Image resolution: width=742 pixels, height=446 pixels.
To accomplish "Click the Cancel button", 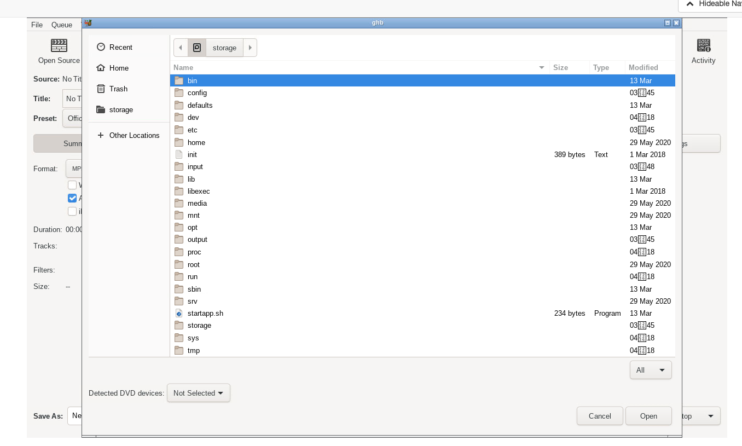I will pos(599,416).
